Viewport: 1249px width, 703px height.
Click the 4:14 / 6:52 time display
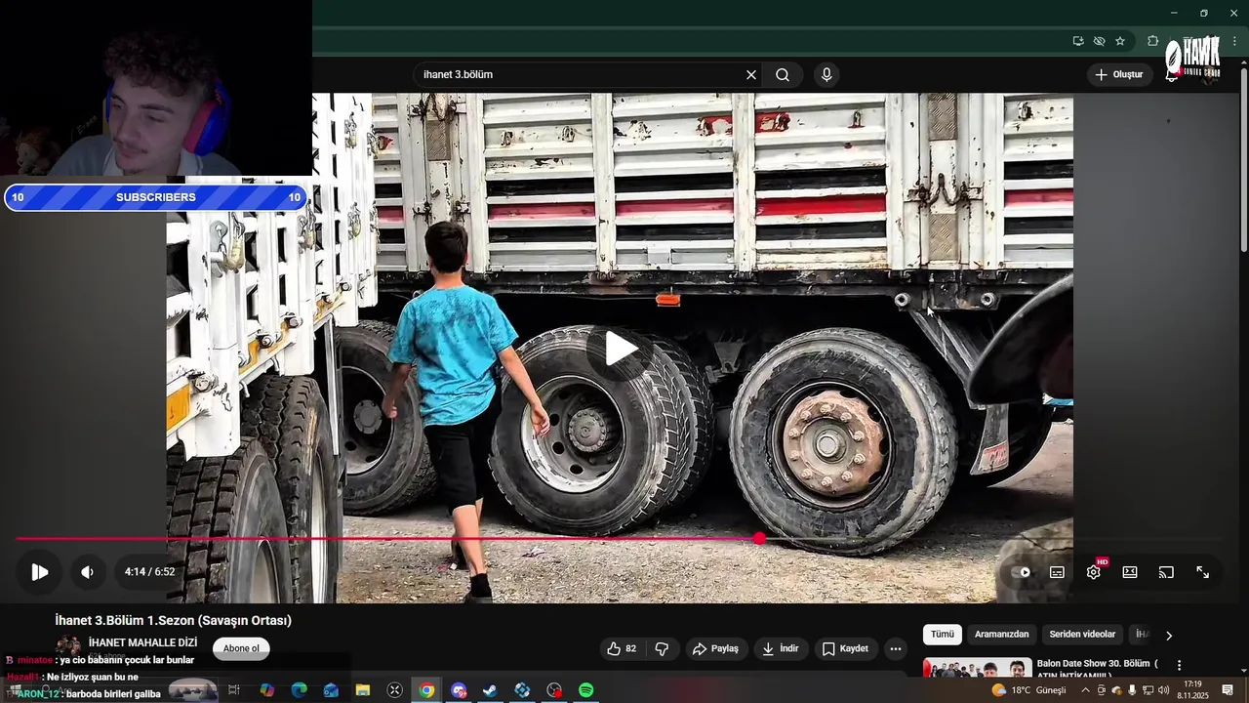pos(149,572)
